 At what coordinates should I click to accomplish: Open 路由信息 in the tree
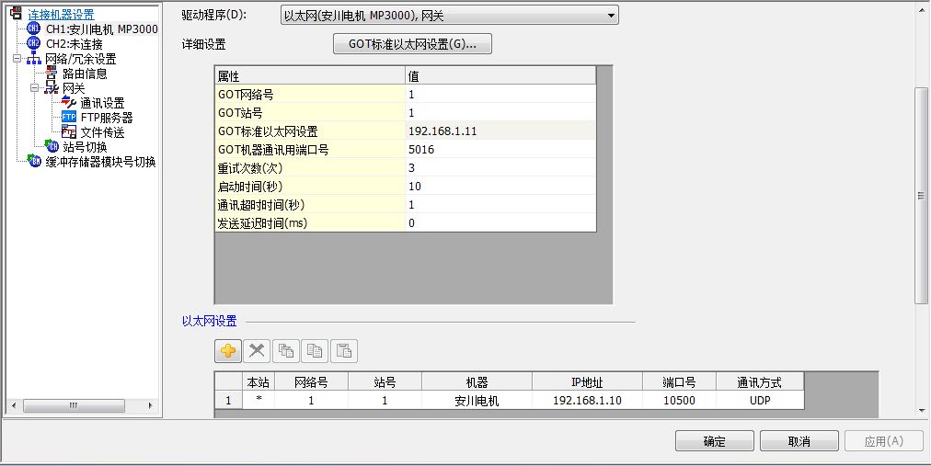point(85,74)
